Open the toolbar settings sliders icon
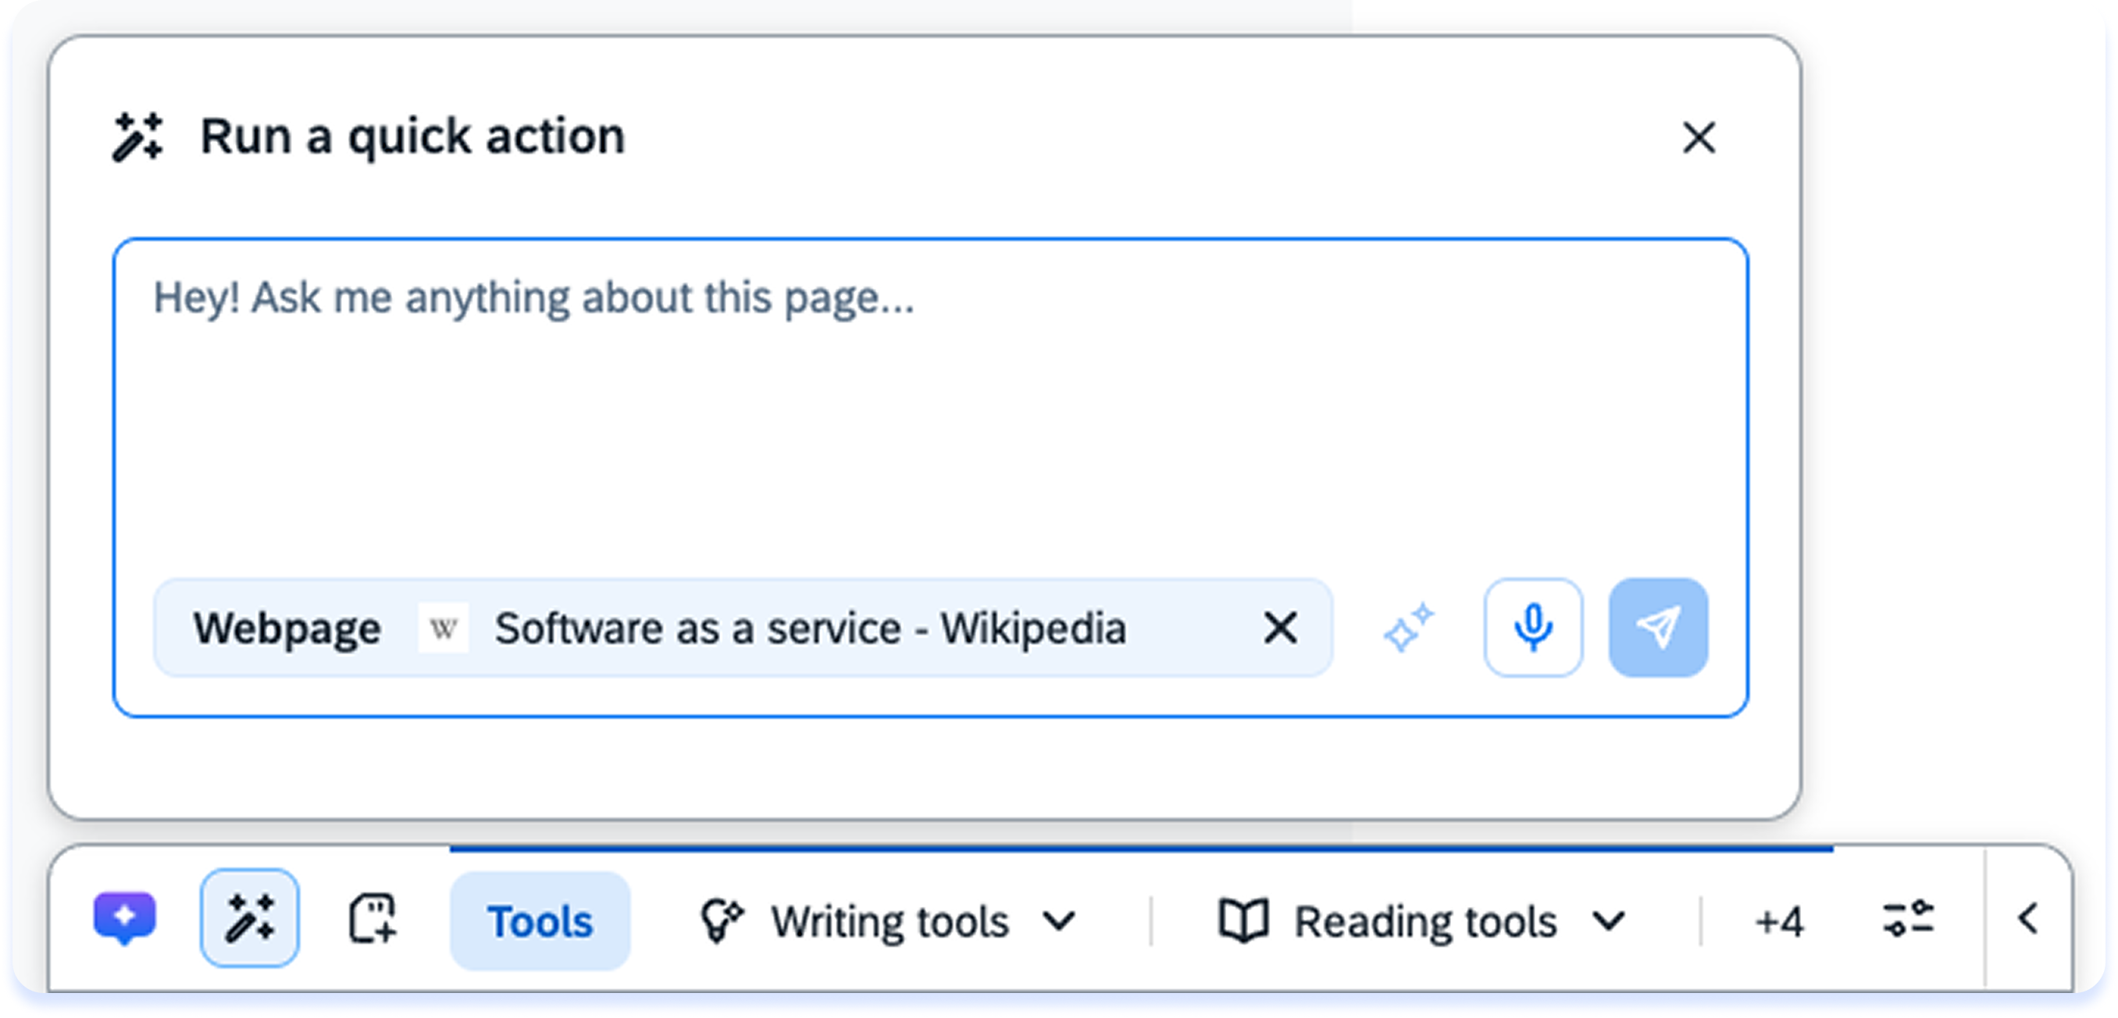This screenshot has height=1018, width=2118. [1907, 918]
